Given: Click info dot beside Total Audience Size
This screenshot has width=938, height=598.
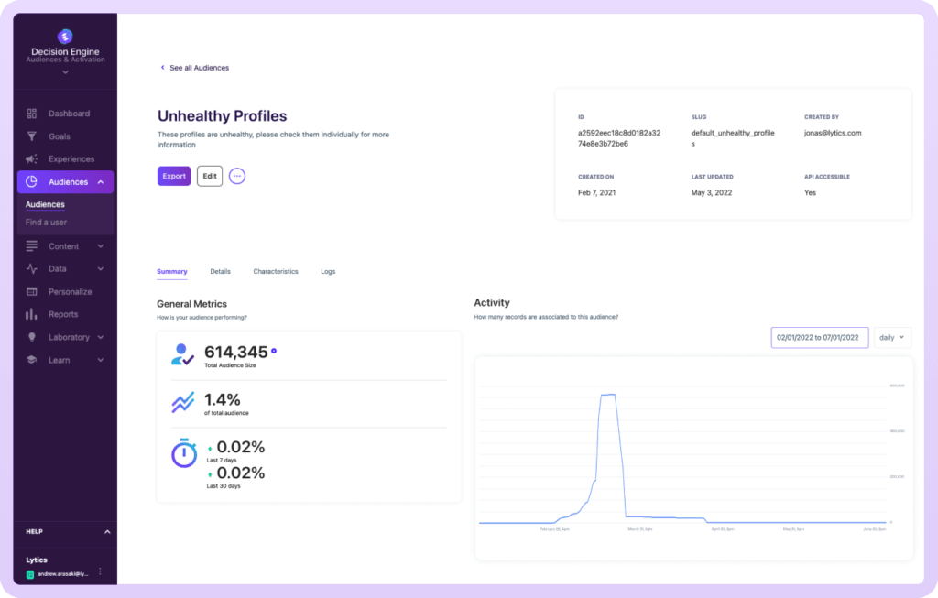Looking at the screenshot, I should pos(274,351).
